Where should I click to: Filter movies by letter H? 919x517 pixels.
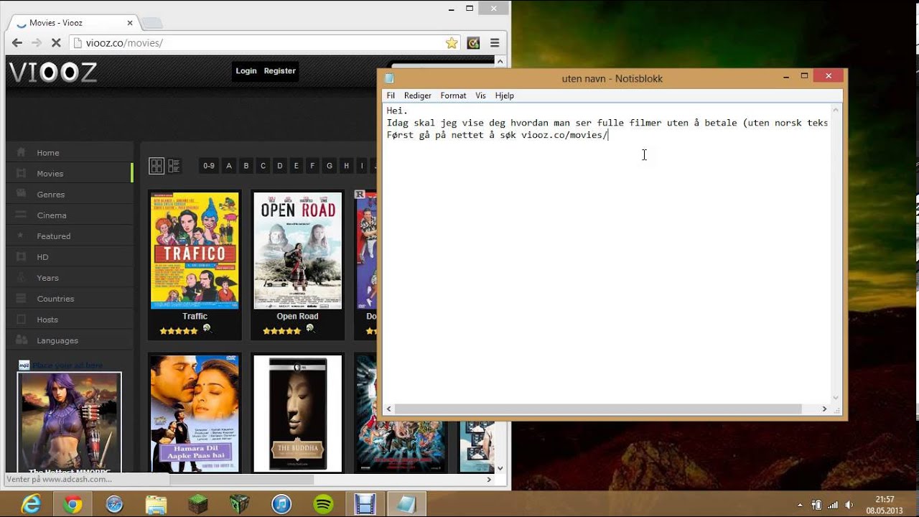pyautogui.click(x=346, y=166)
